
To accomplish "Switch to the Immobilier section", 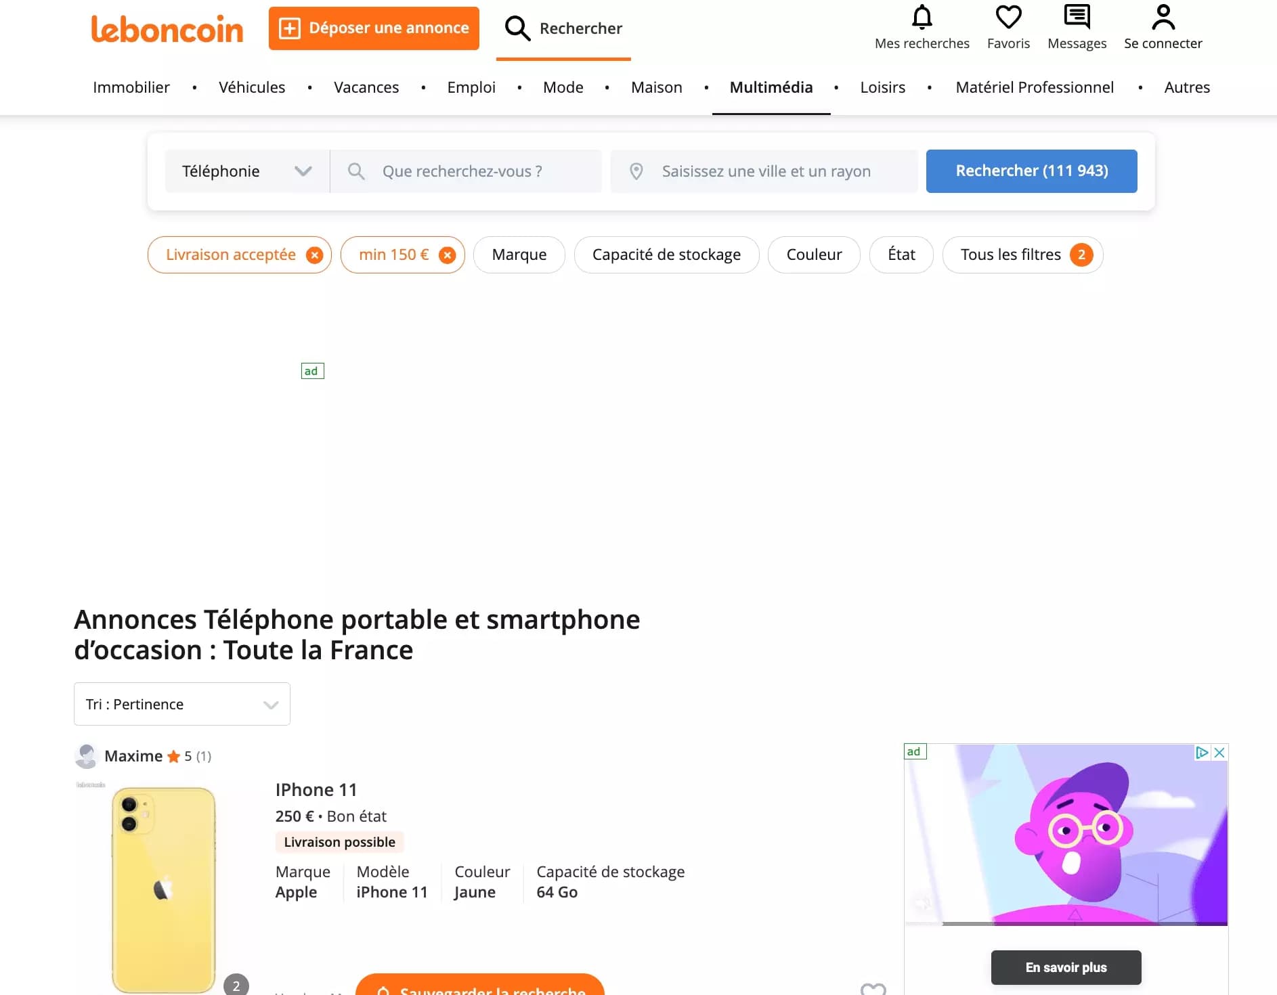I will (x=131, y=87).
